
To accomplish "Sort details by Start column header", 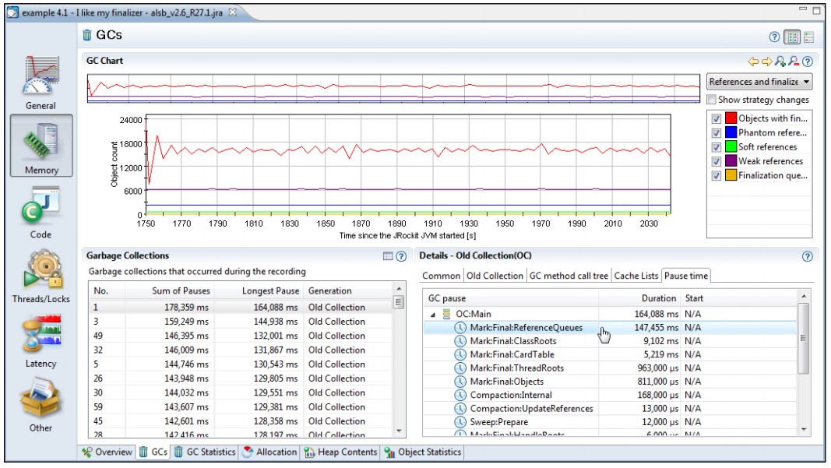I will pos(739,298).
